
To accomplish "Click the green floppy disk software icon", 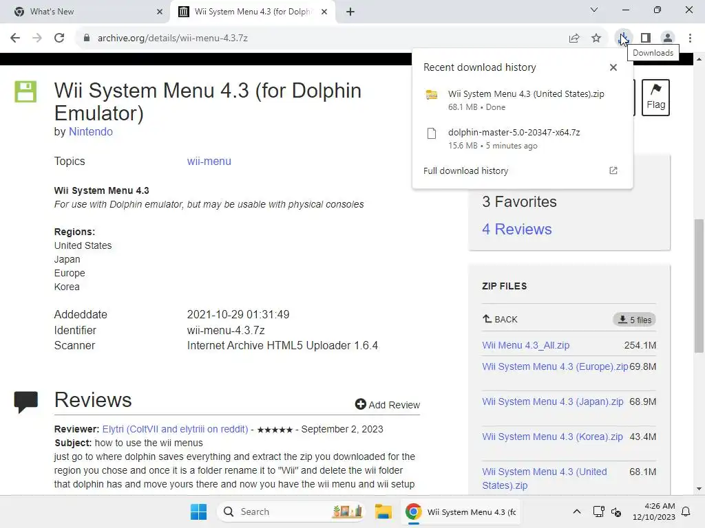I will tap(25, 91).
